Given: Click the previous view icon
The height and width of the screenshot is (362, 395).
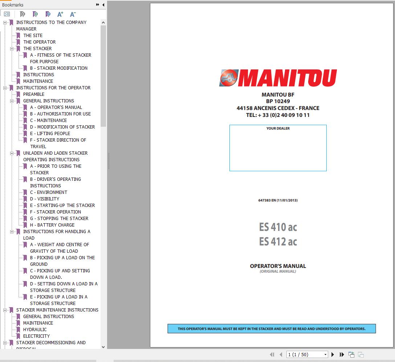Looking at the screenshot, I should [x=351, y=354].
